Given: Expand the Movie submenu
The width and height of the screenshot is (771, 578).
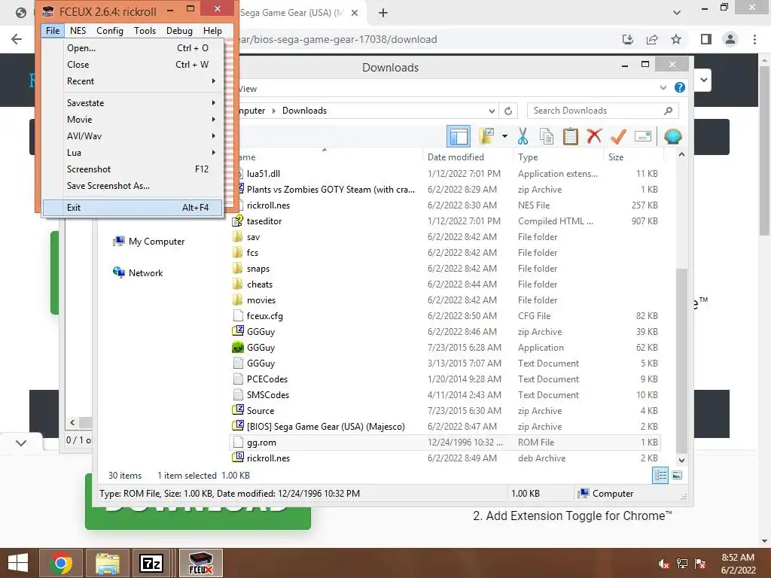Looking at the screenshot, I should click(x=133, y=120).
